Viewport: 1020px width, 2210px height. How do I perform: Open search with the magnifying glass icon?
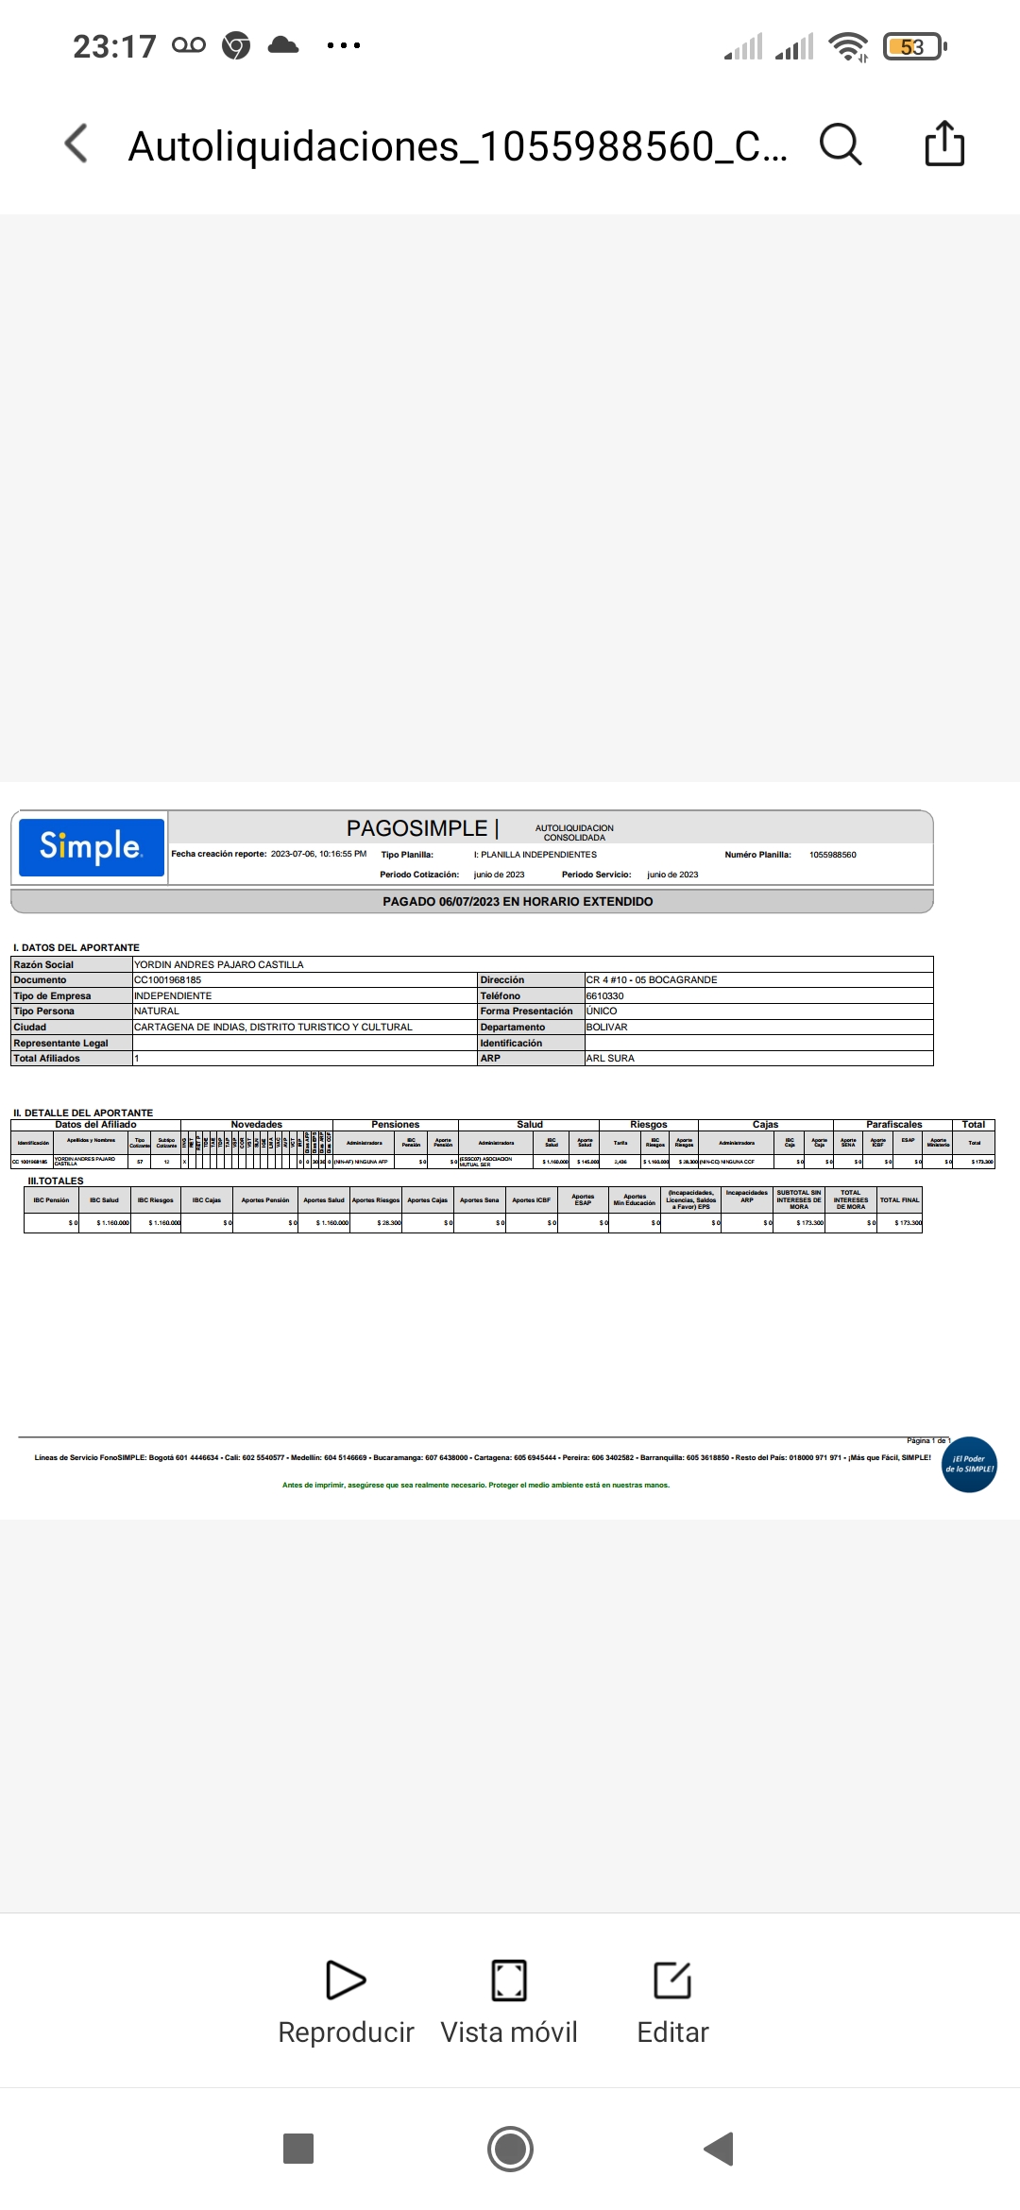pos(840,144)
